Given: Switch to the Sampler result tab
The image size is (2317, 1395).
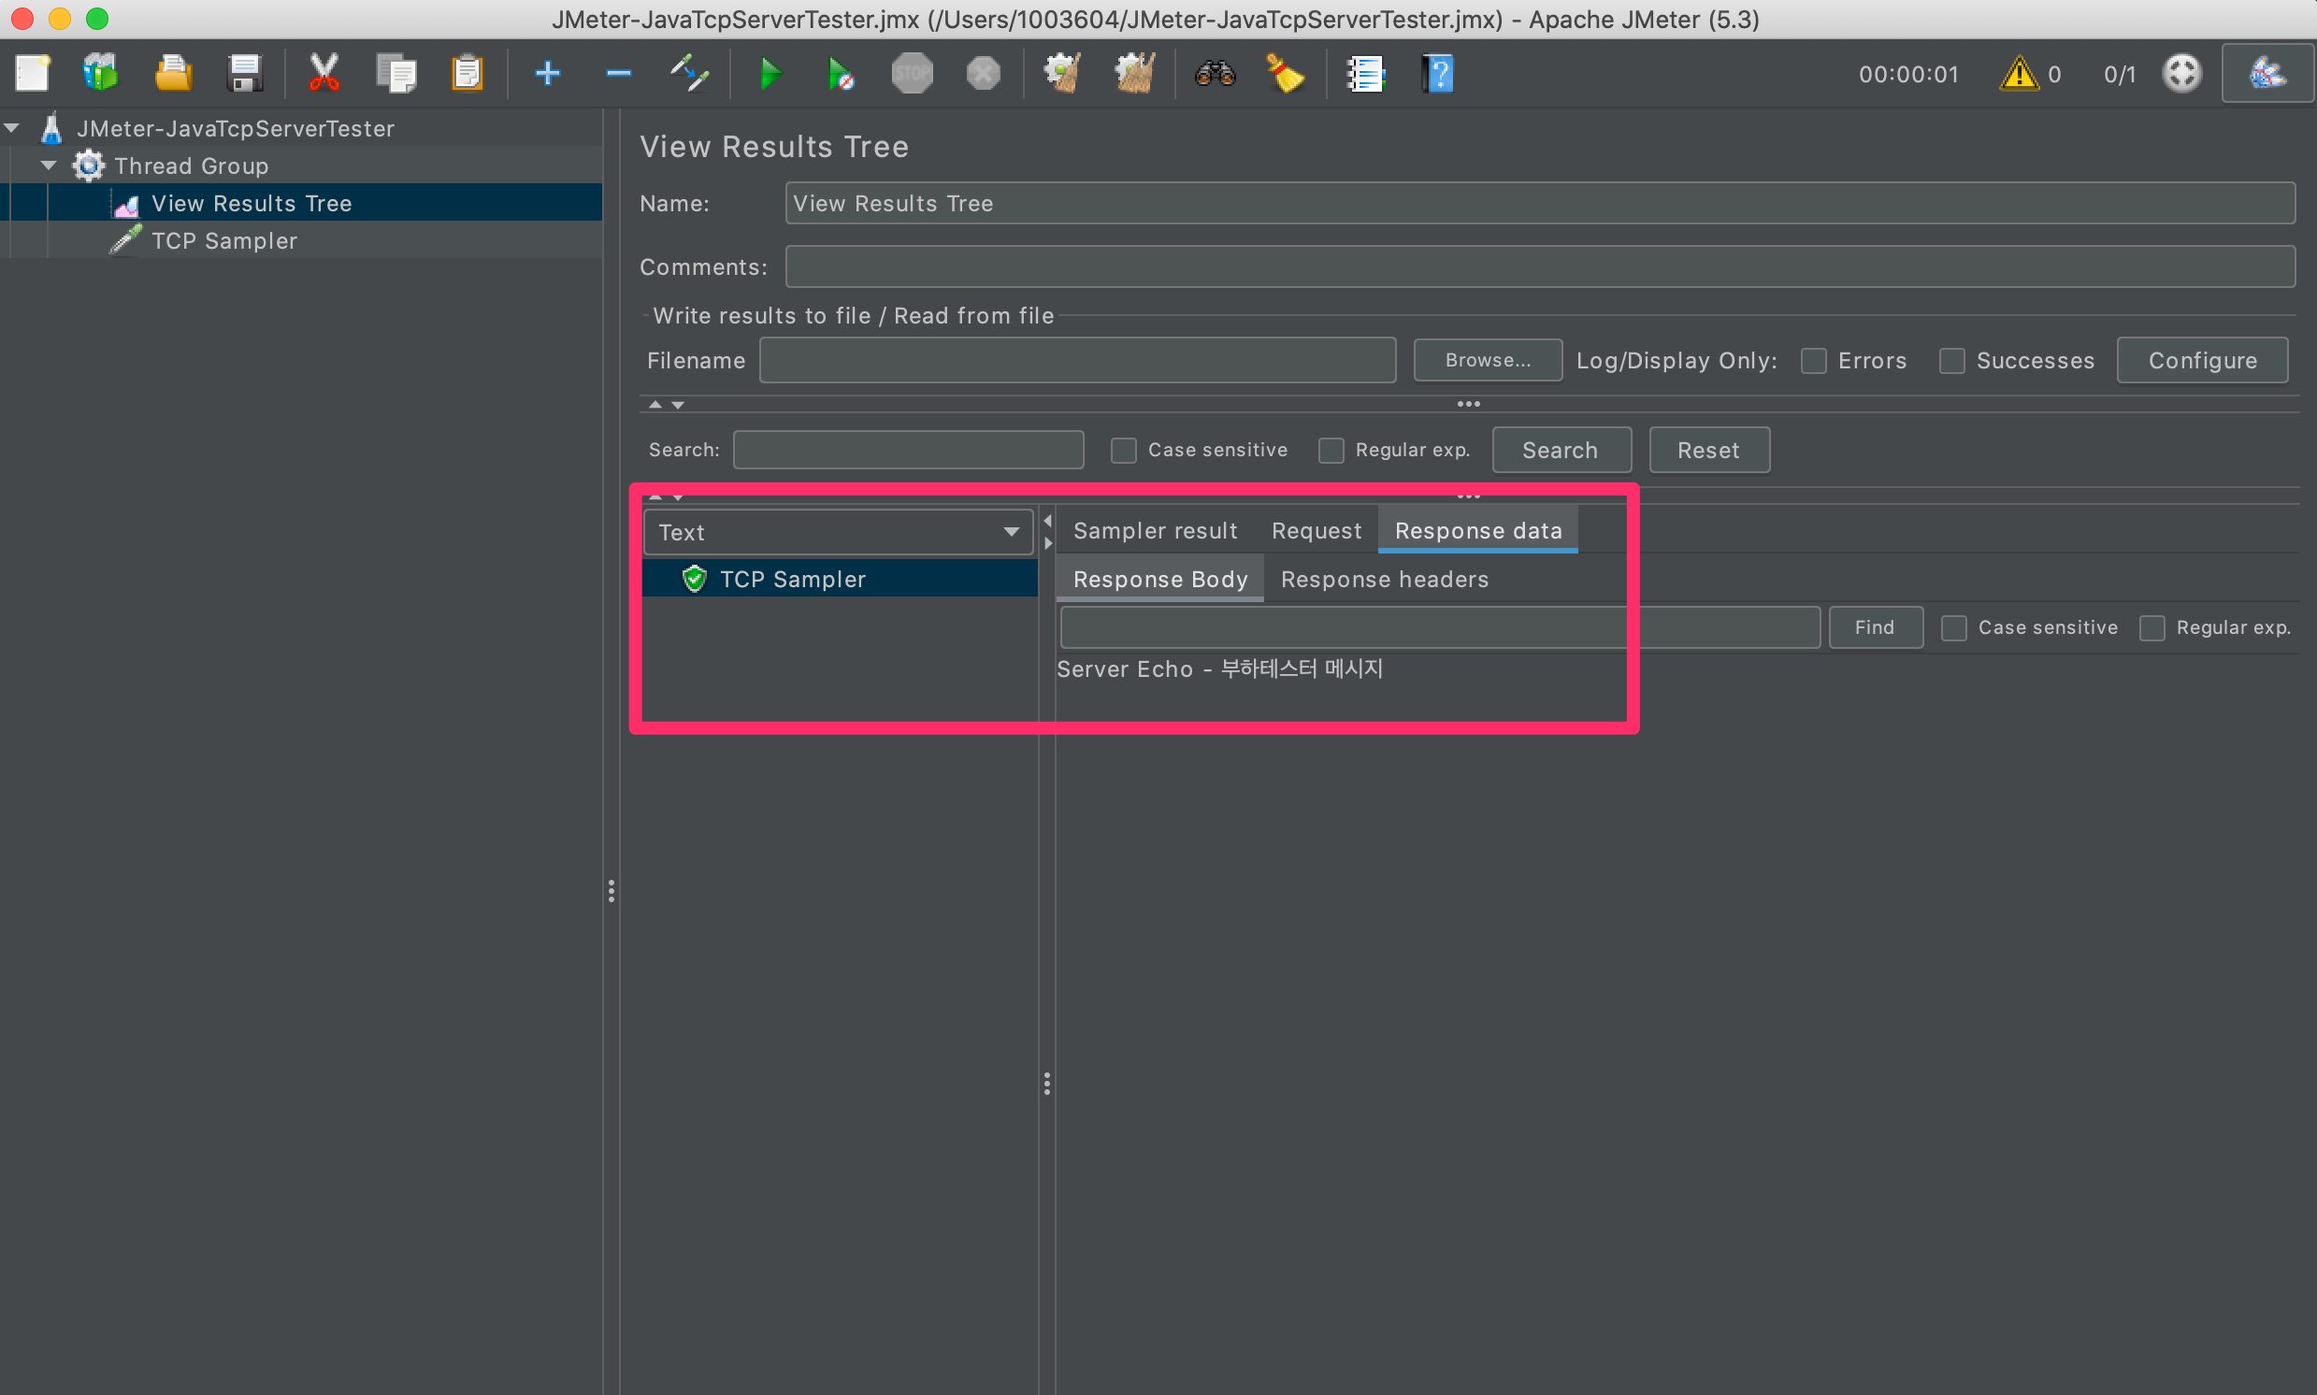Looking at the screenshot, I should click(1155, 530).
